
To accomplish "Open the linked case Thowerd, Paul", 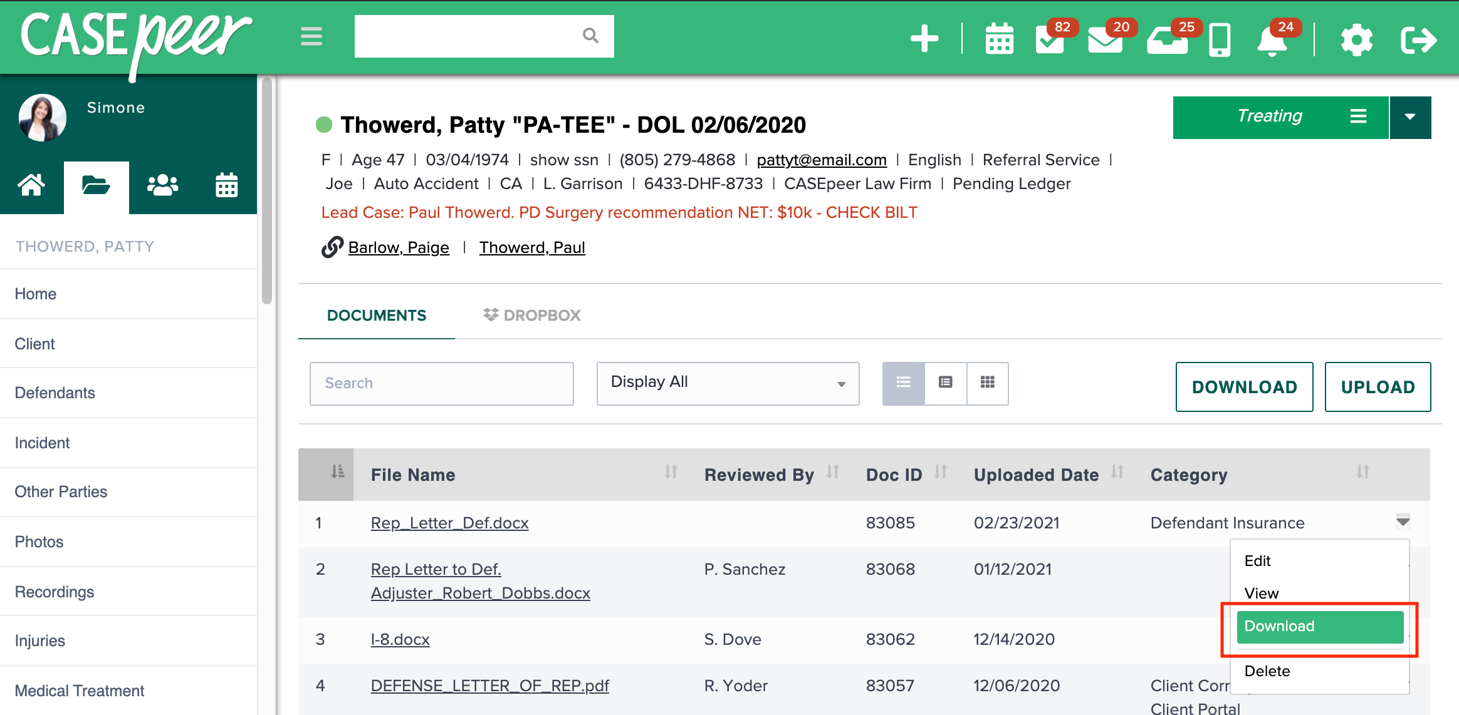I will click(532, 247).
